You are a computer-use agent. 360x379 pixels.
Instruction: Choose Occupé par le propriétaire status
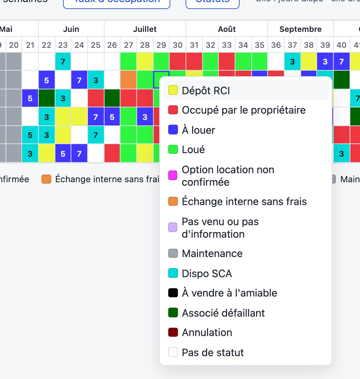pos(246,110)
